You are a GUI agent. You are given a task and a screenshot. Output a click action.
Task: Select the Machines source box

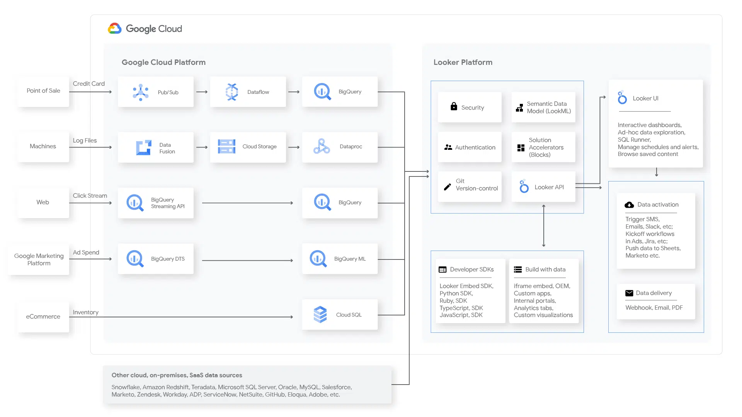tap(43, 147)
